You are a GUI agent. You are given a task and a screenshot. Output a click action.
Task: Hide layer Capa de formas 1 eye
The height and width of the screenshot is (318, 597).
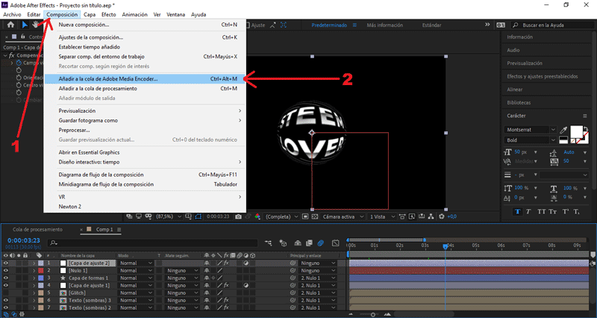pos(5,278)
